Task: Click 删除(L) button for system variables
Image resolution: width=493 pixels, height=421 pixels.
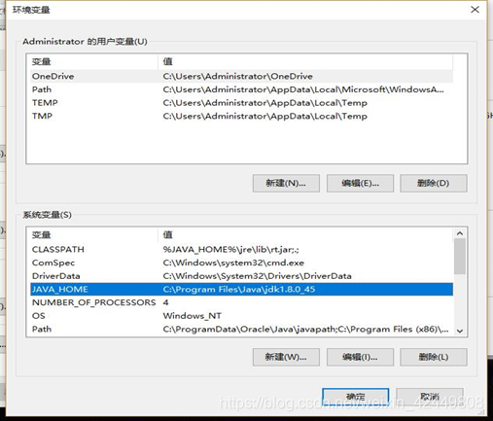Action: point(434,357)
